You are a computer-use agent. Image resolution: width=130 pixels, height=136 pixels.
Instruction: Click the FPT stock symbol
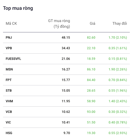(9, 80)
